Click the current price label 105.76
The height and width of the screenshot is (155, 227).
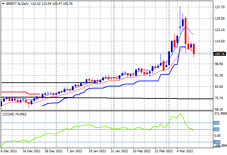pyautogui.click(x=219, y=54)
